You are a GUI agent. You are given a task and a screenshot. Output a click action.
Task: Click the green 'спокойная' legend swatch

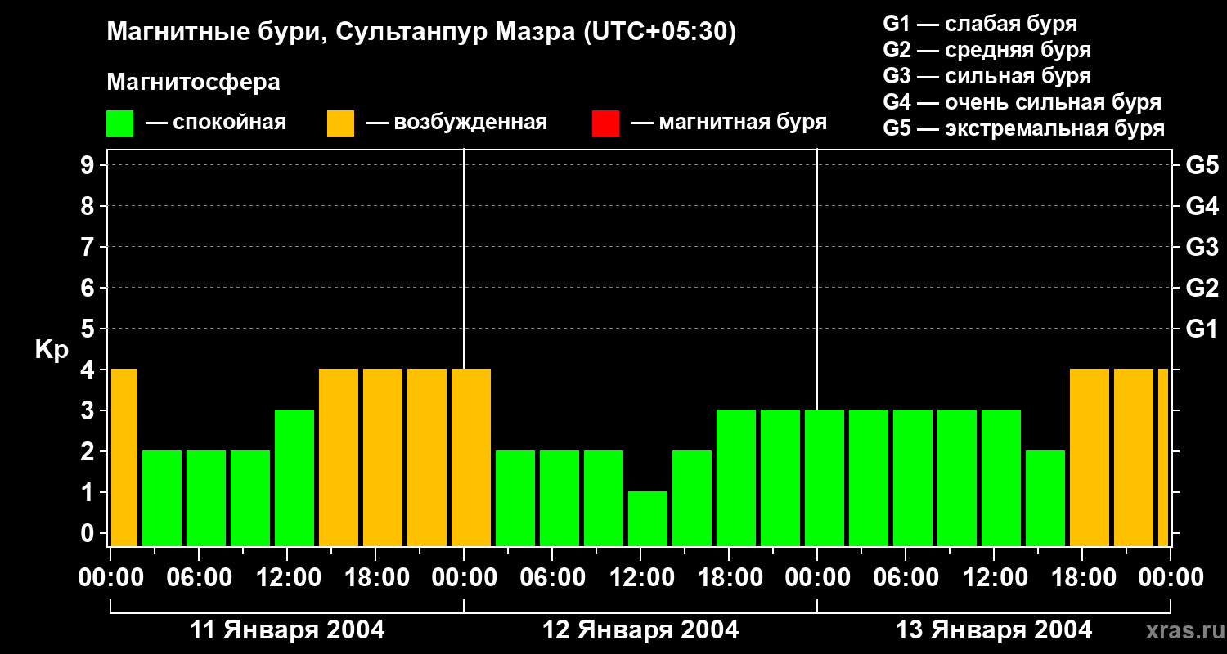pos(119,123)
